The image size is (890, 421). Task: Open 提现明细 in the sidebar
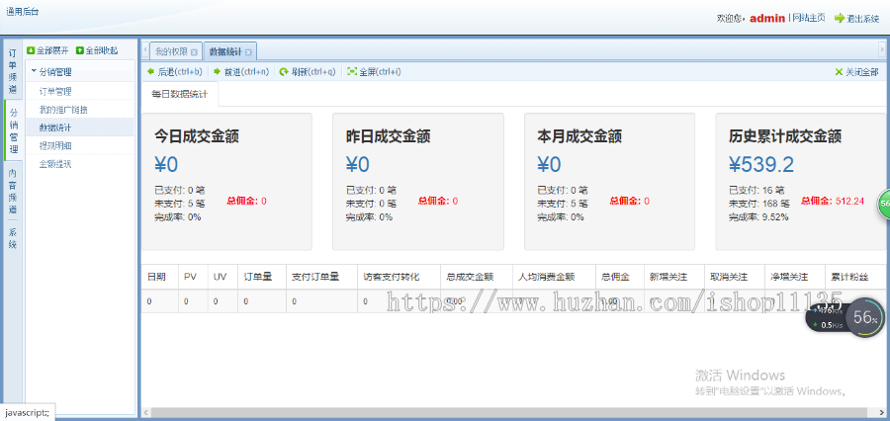point(55,146)
